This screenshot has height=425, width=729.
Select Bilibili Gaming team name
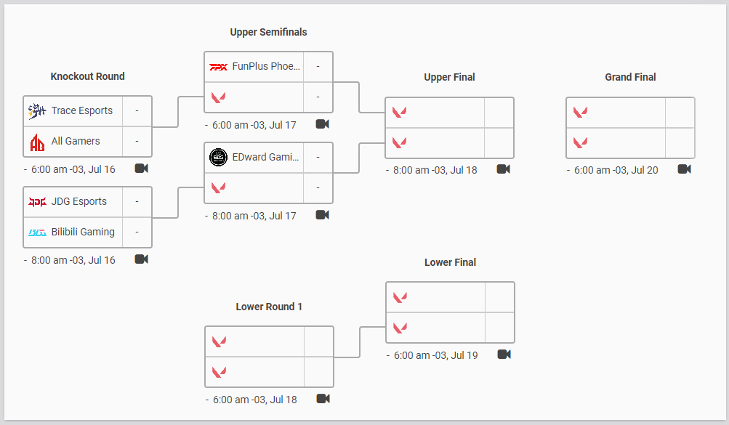(x=83, y=232)
